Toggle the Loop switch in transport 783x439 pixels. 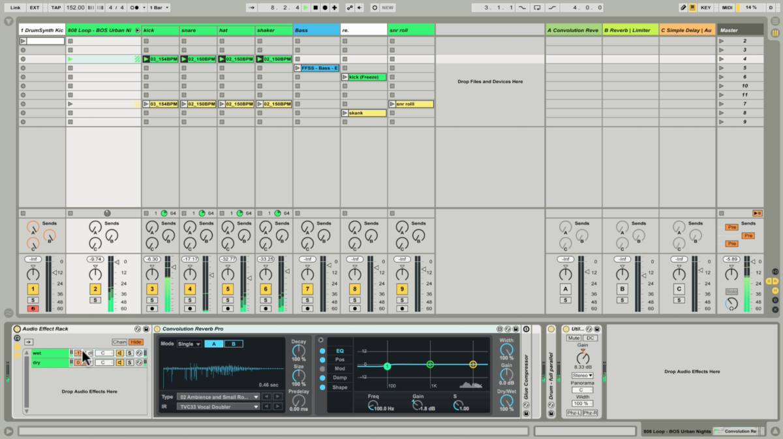tap(537, 8)
